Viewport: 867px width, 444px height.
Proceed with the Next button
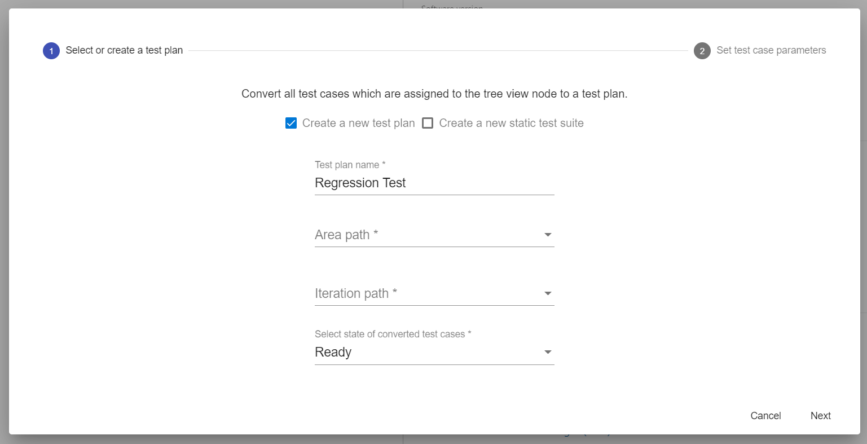click(x=820, y=416)
